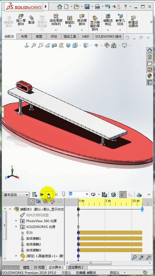Switch to the 运动算例 2 bottom tab
Image resolution: width=155 pixels, height=276 pixels.
pos(76,268)
